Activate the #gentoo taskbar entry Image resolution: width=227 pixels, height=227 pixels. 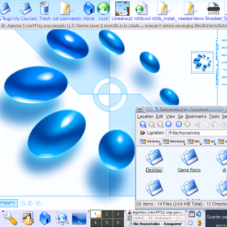point(156,212)
